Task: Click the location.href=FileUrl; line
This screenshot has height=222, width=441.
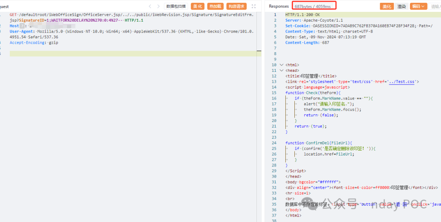Action: click(329, 154)
